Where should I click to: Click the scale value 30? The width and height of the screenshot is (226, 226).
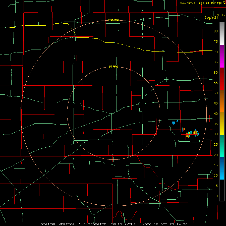coord(216,134)
